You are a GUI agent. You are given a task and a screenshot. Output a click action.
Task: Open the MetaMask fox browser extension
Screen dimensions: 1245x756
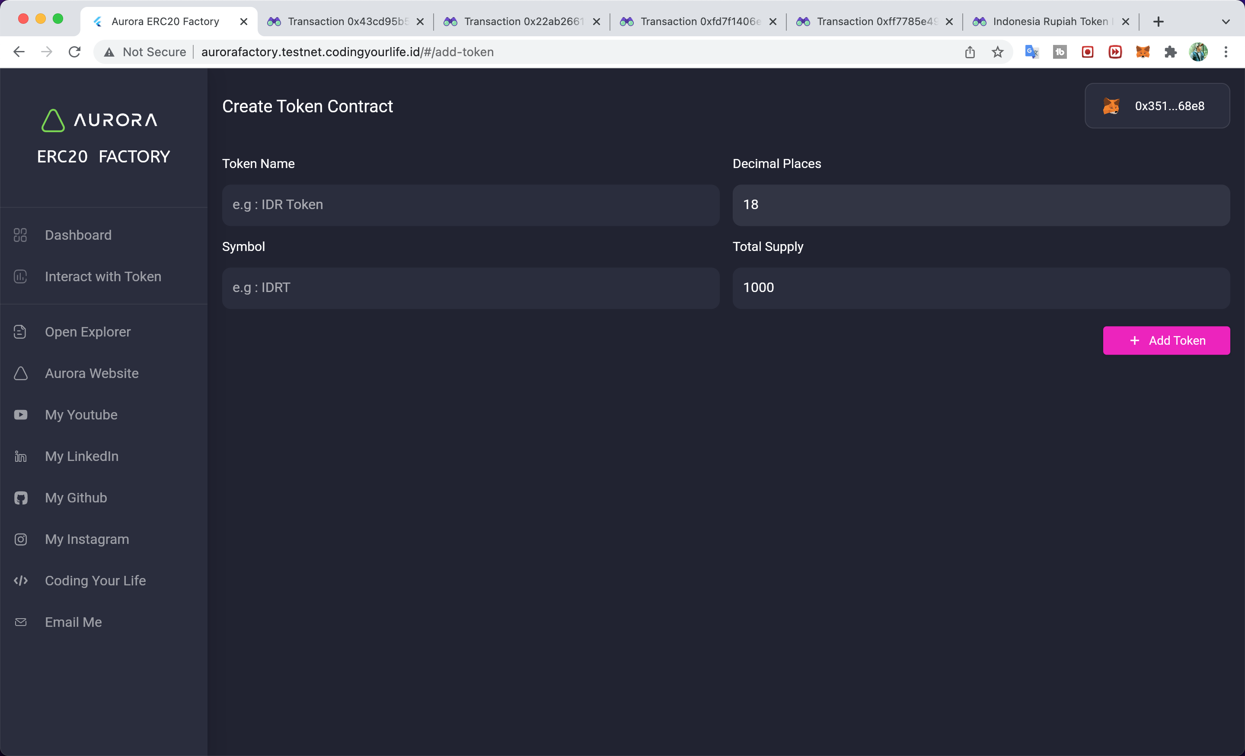(1143, 52)
